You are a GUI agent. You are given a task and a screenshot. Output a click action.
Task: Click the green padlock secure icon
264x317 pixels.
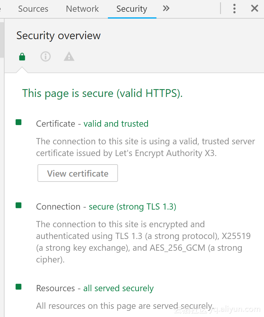22,57
